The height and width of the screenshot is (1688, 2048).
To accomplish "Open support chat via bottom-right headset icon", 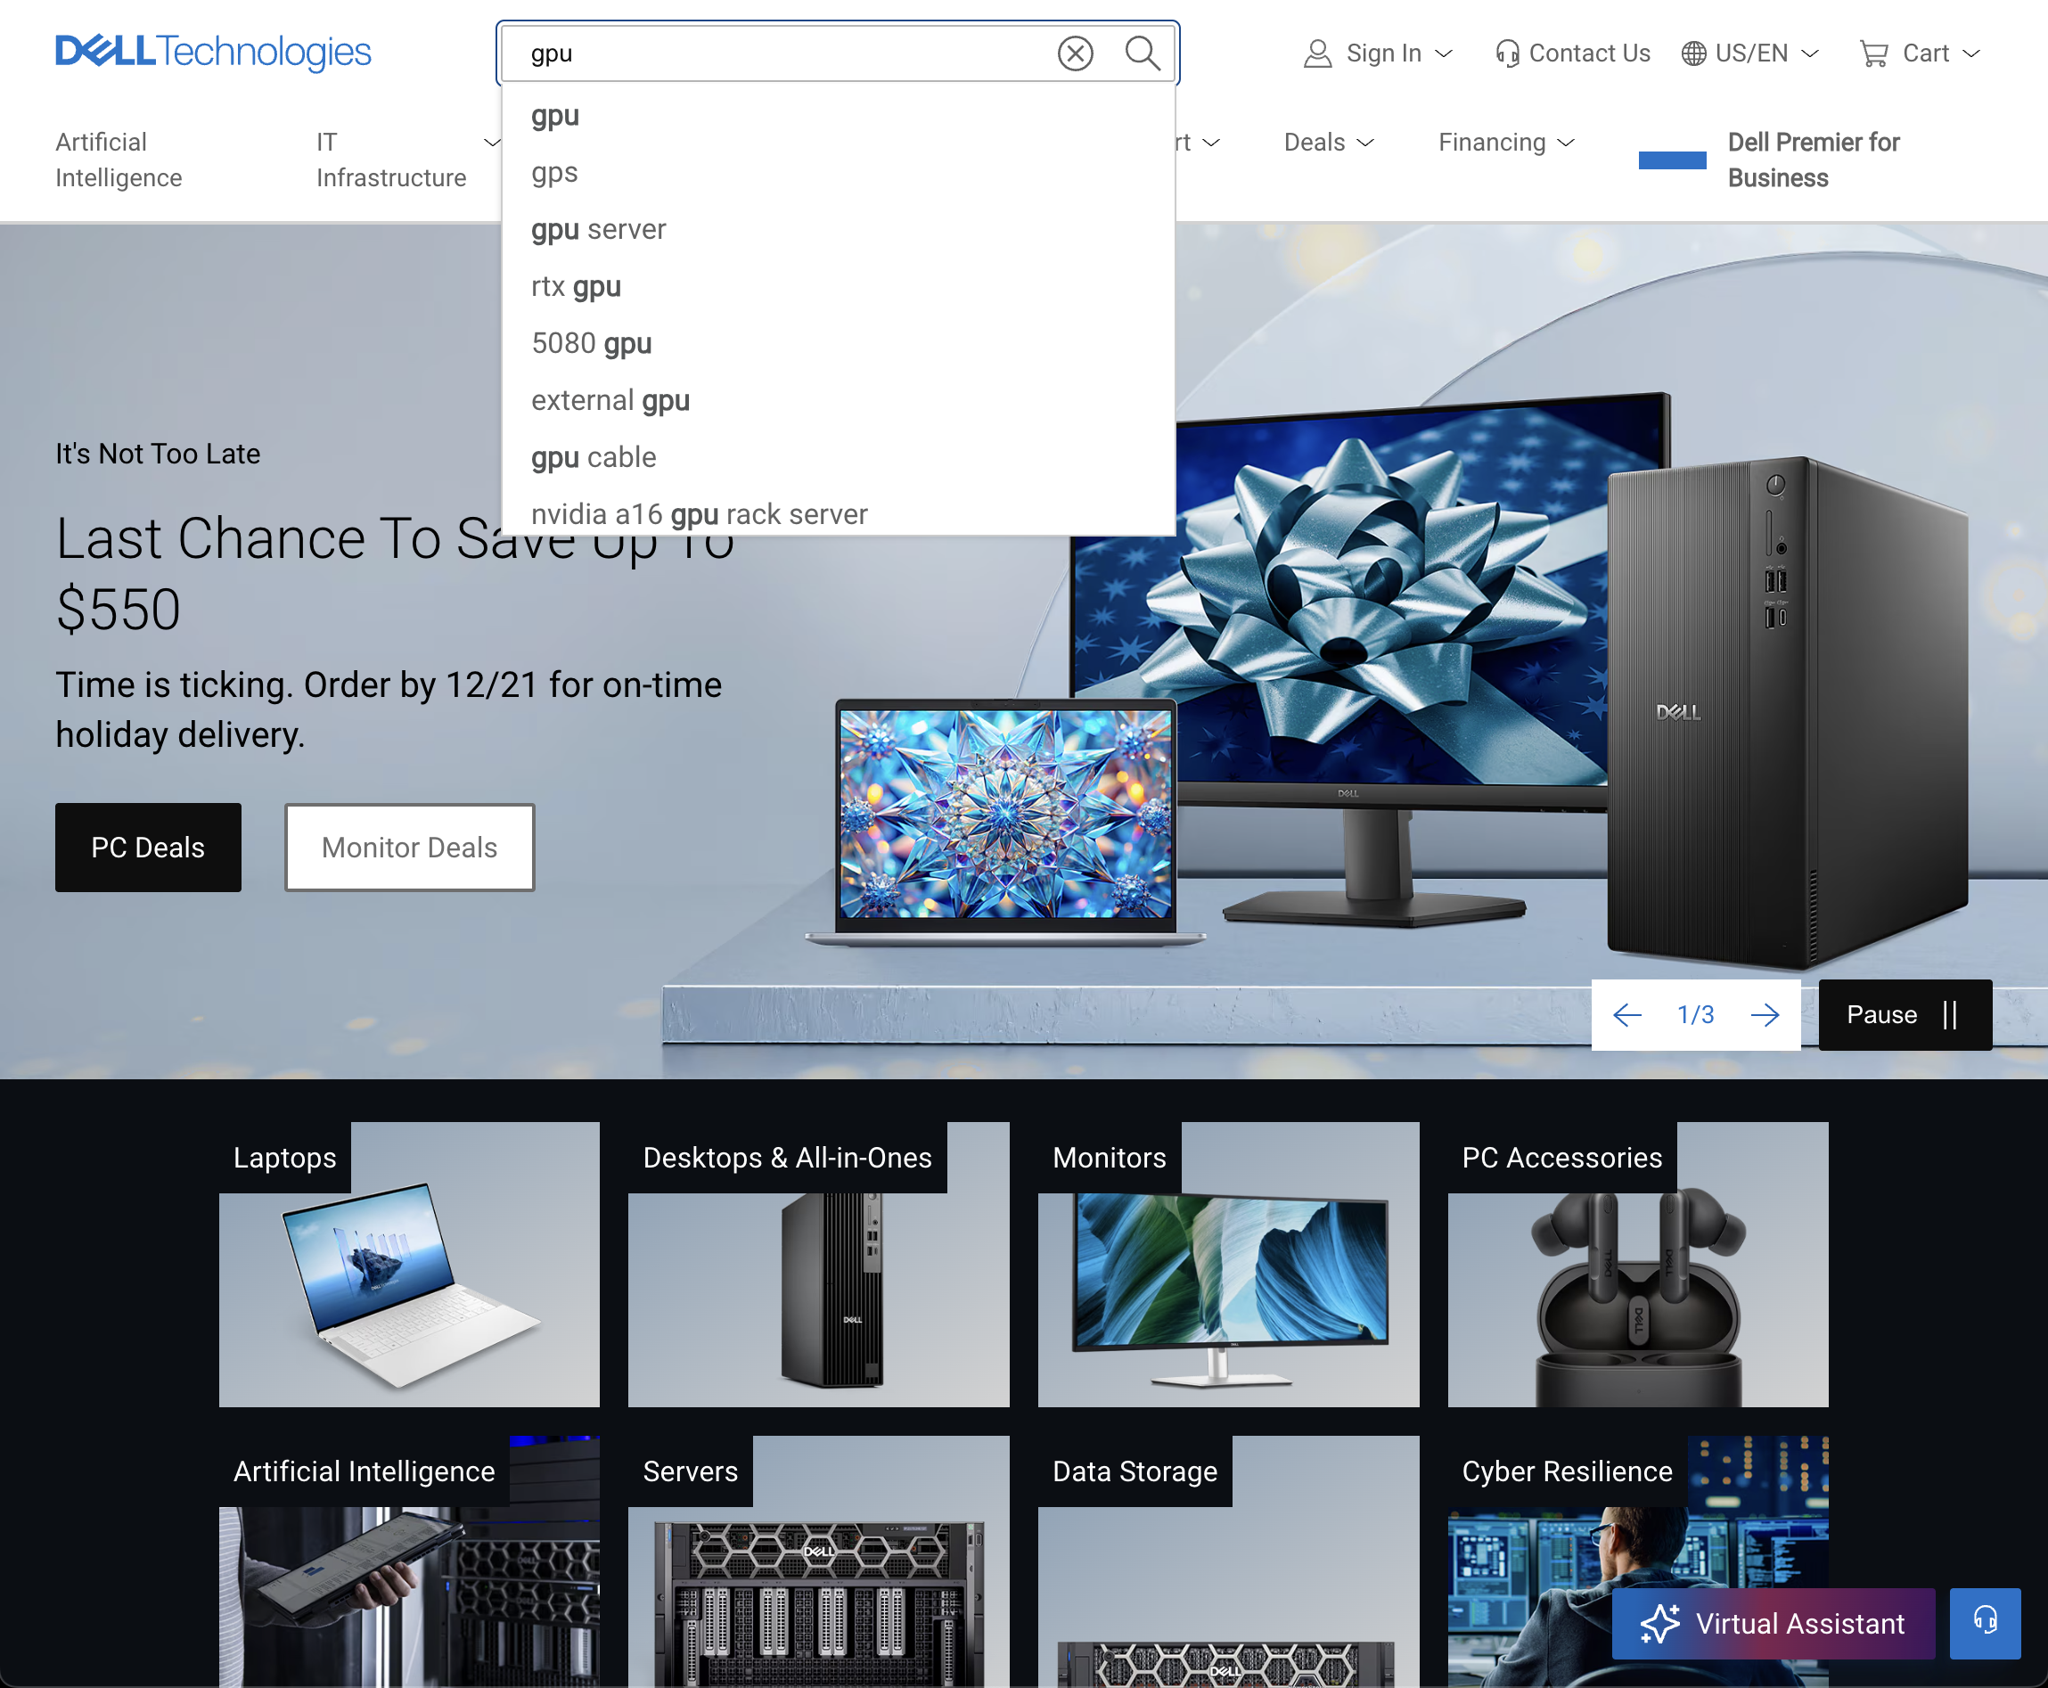I will click(1984, 1623).
